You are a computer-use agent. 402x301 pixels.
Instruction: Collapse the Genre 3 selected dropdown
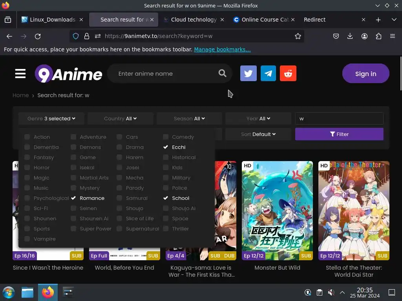pos(51,118)
